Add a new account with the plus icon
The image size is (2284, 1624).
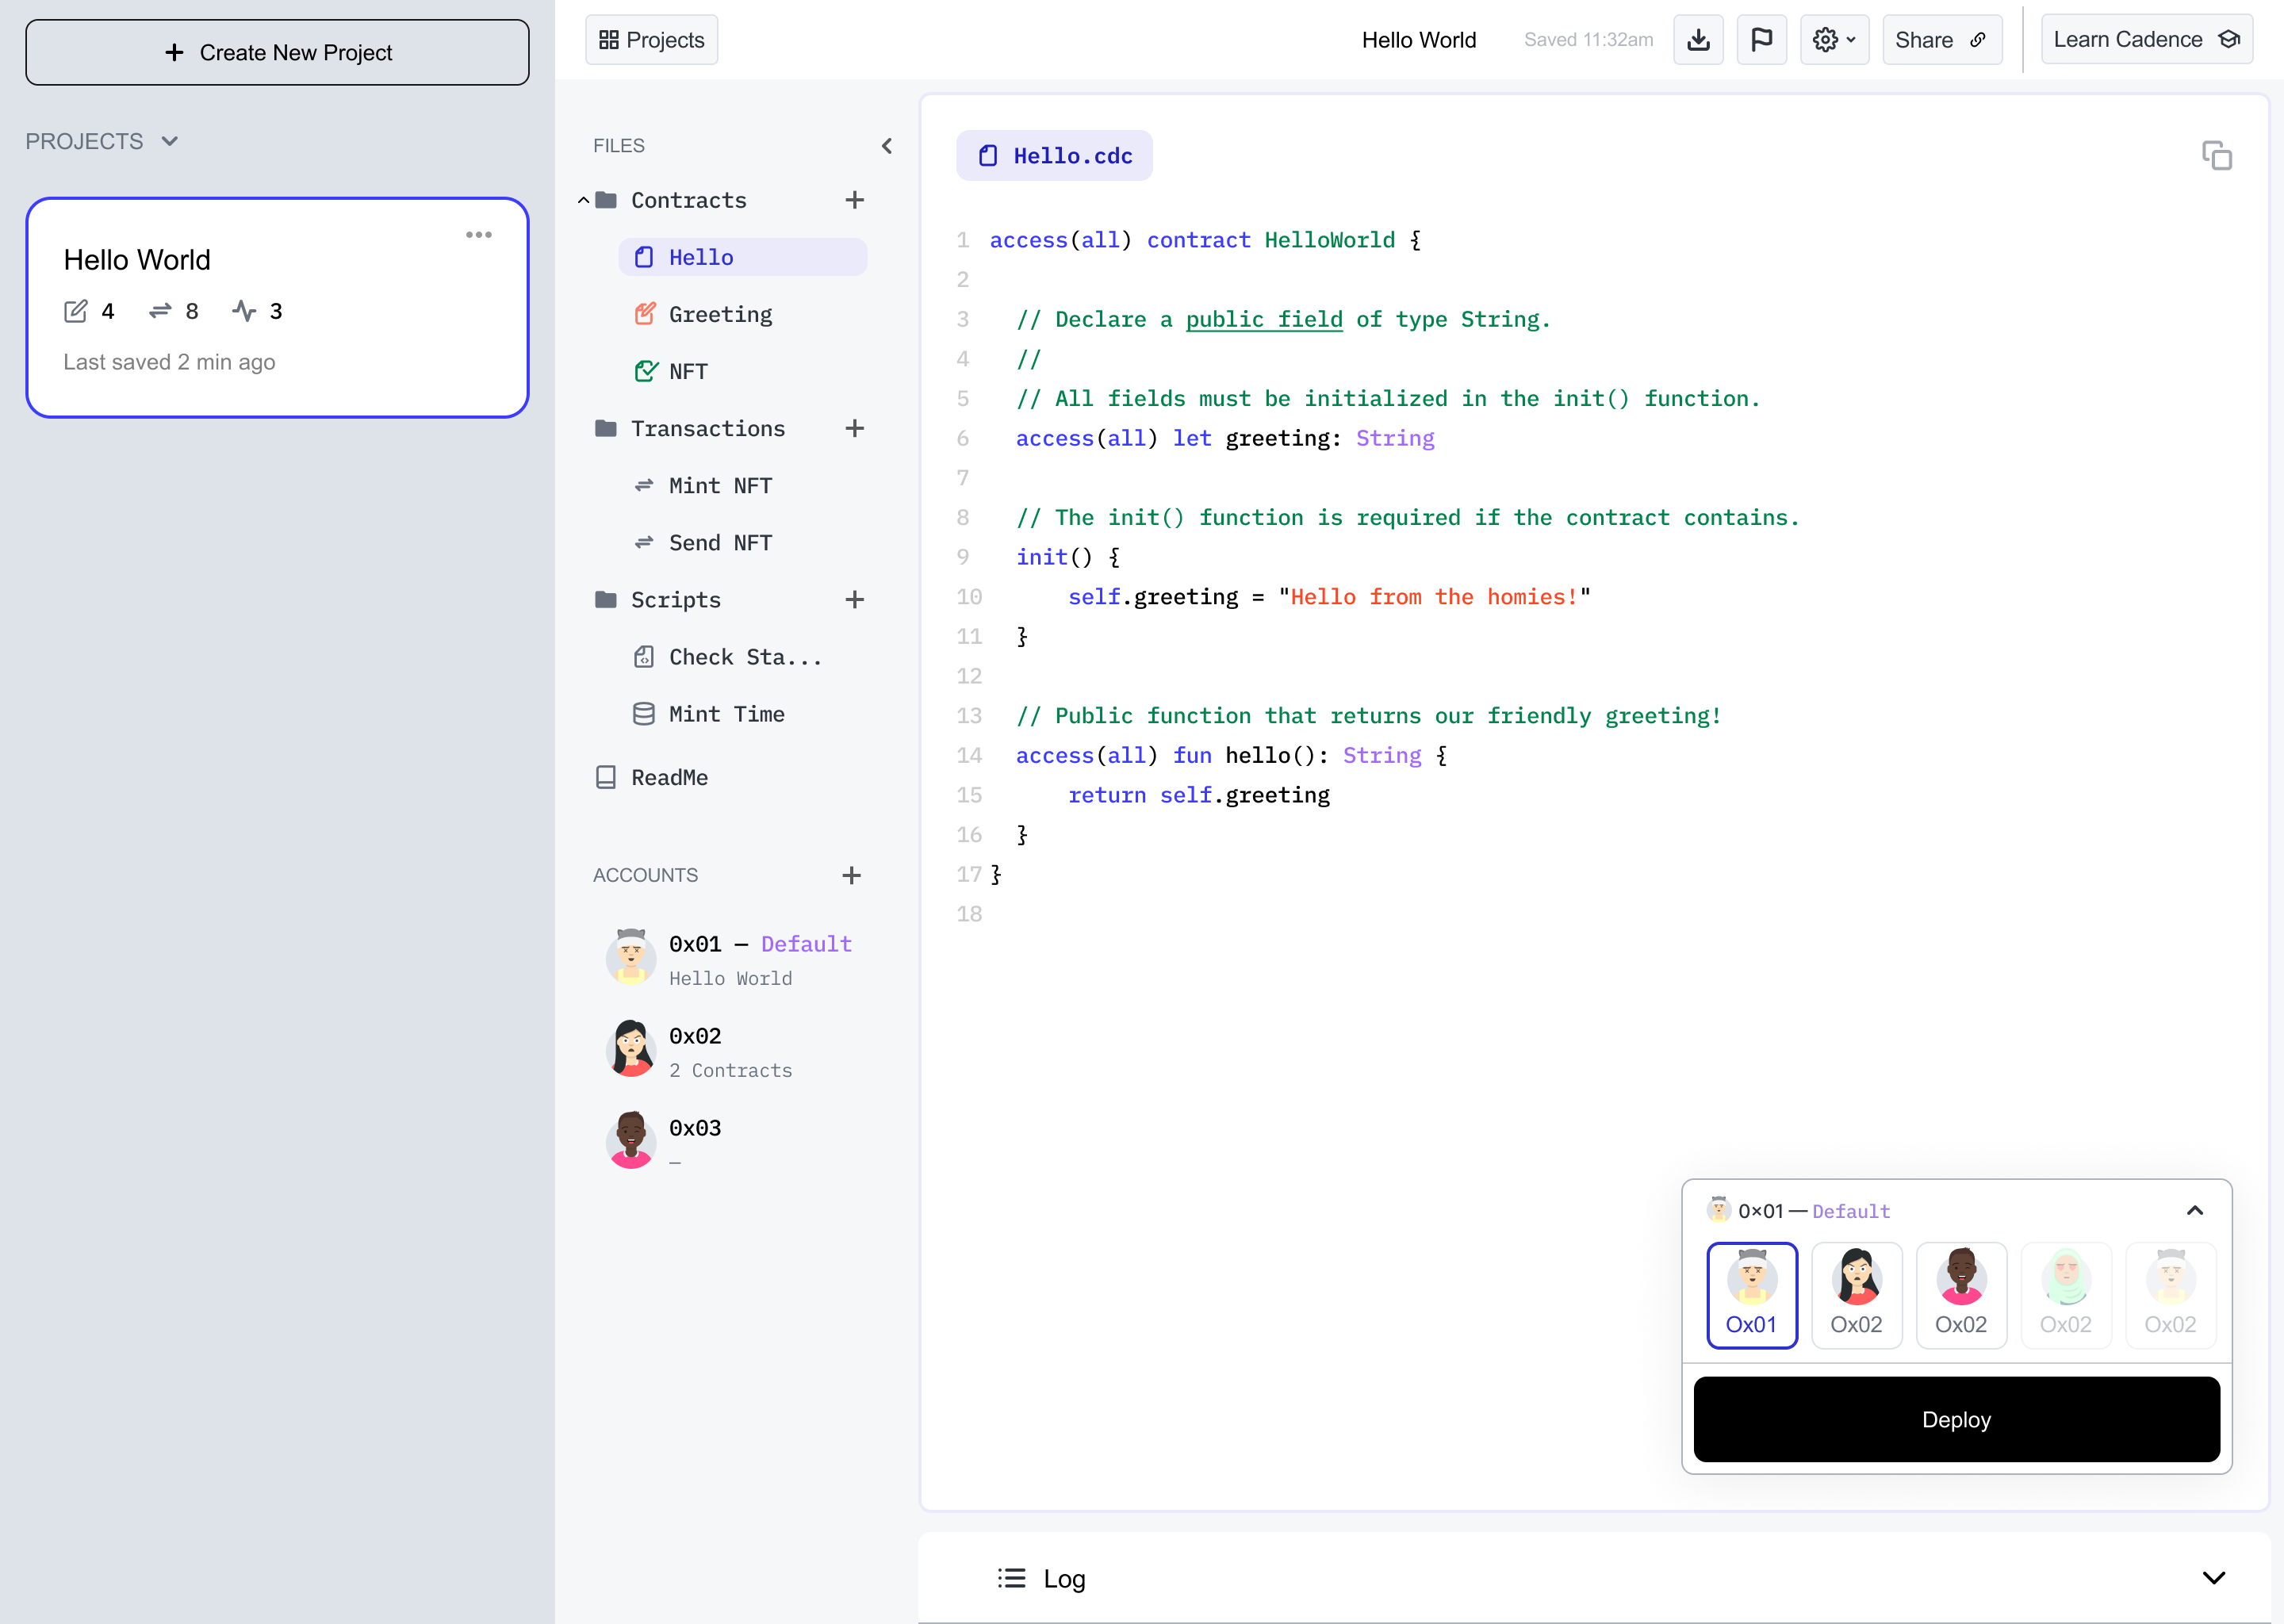851,874
